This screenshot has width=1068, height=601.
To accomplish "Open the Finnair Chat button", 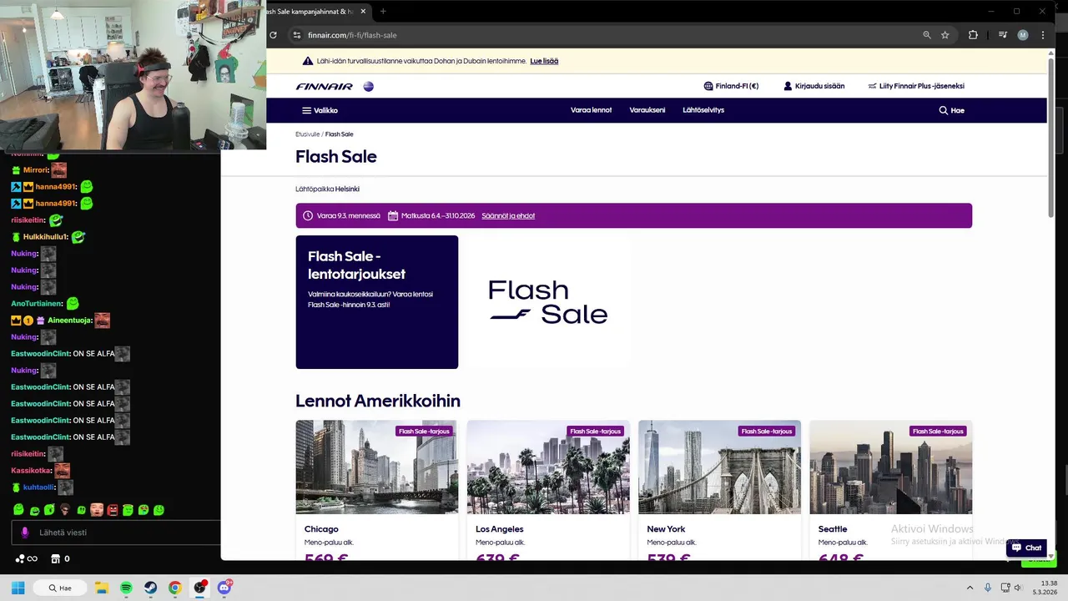I will coord(1026,548).
